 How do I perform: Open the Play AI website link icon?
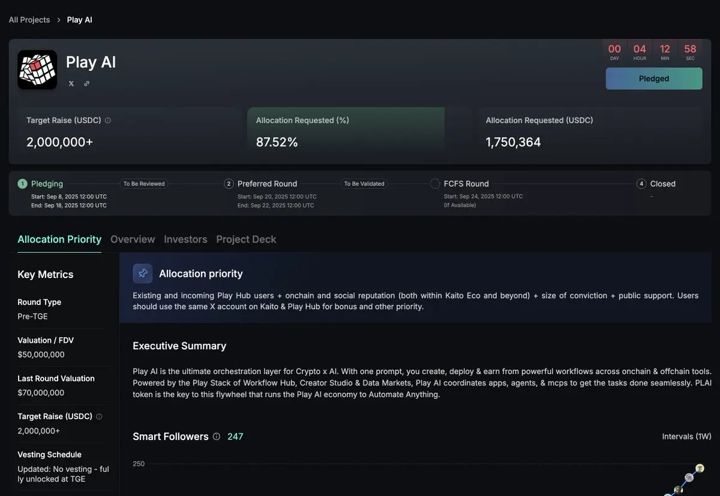pos(87,83)
